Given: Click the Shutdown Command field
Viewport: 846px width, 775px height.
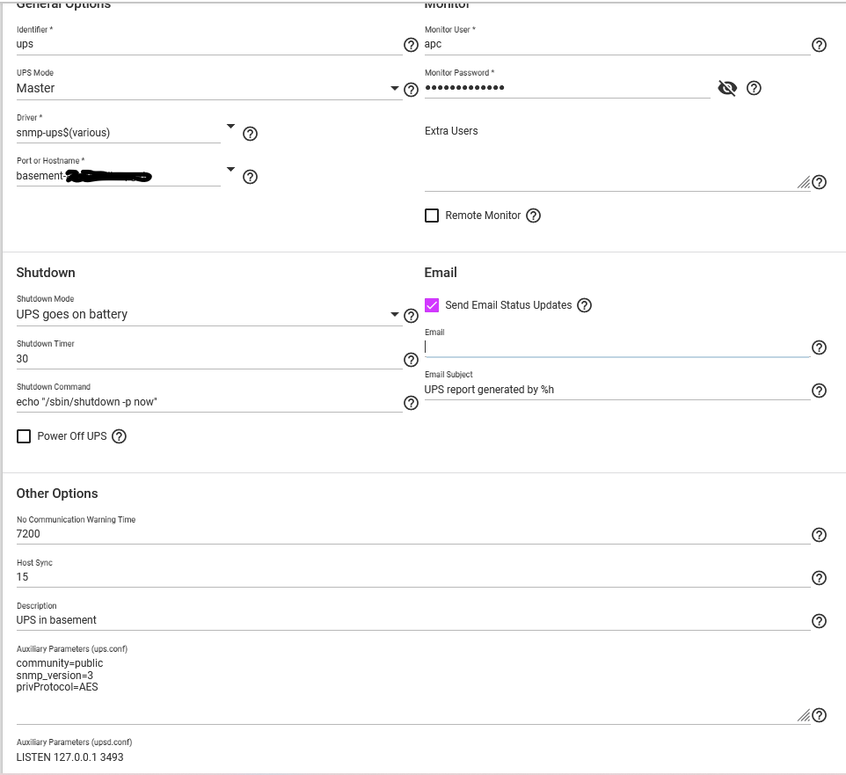Looking at the screenshot, I should [x=209, y=403].
